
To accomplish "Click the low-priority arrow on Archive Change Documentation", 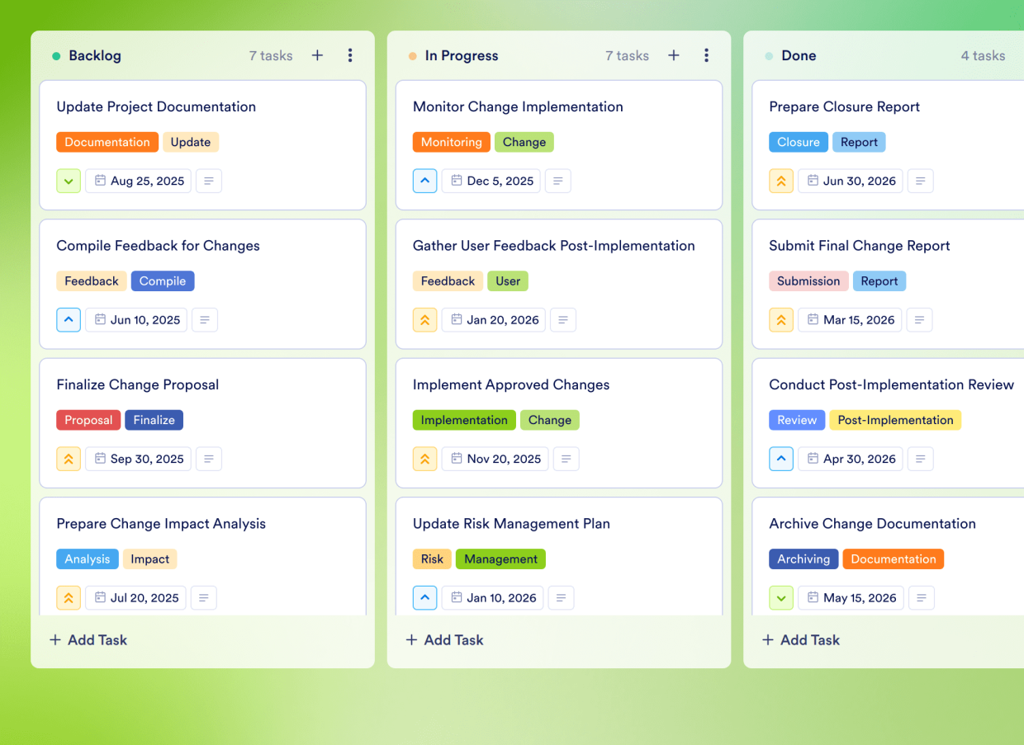I will click(x=781, y=597).
